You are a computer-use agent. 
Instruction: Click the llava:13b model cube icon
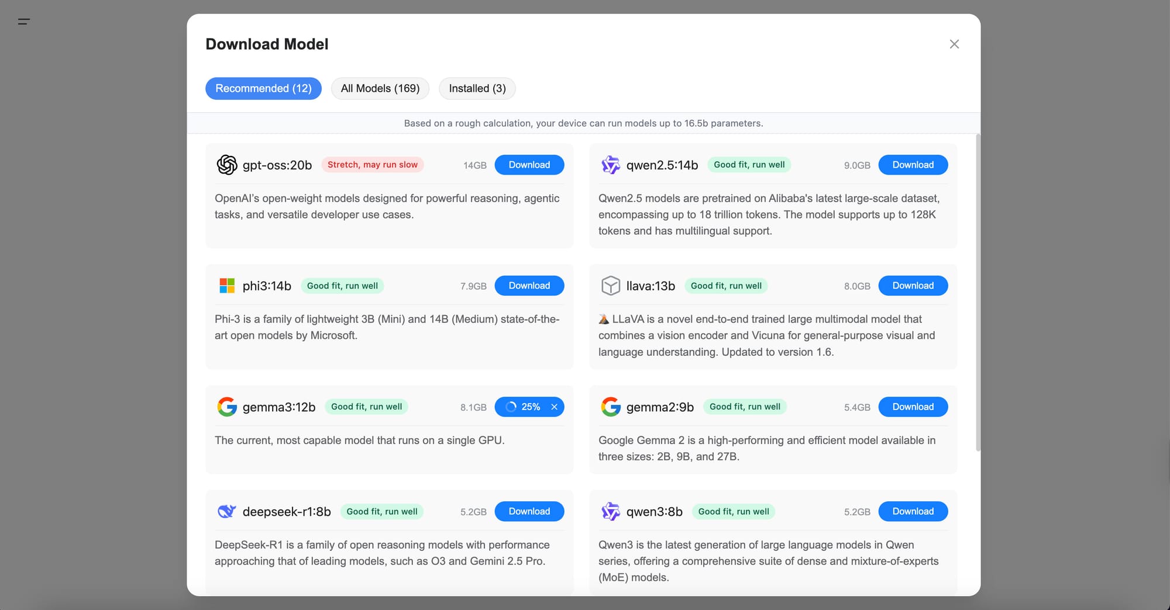point(610,286)
